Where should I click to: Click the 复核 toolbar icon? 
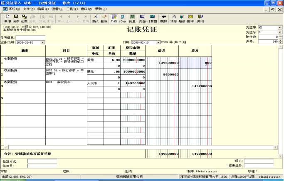pos(32,19)
